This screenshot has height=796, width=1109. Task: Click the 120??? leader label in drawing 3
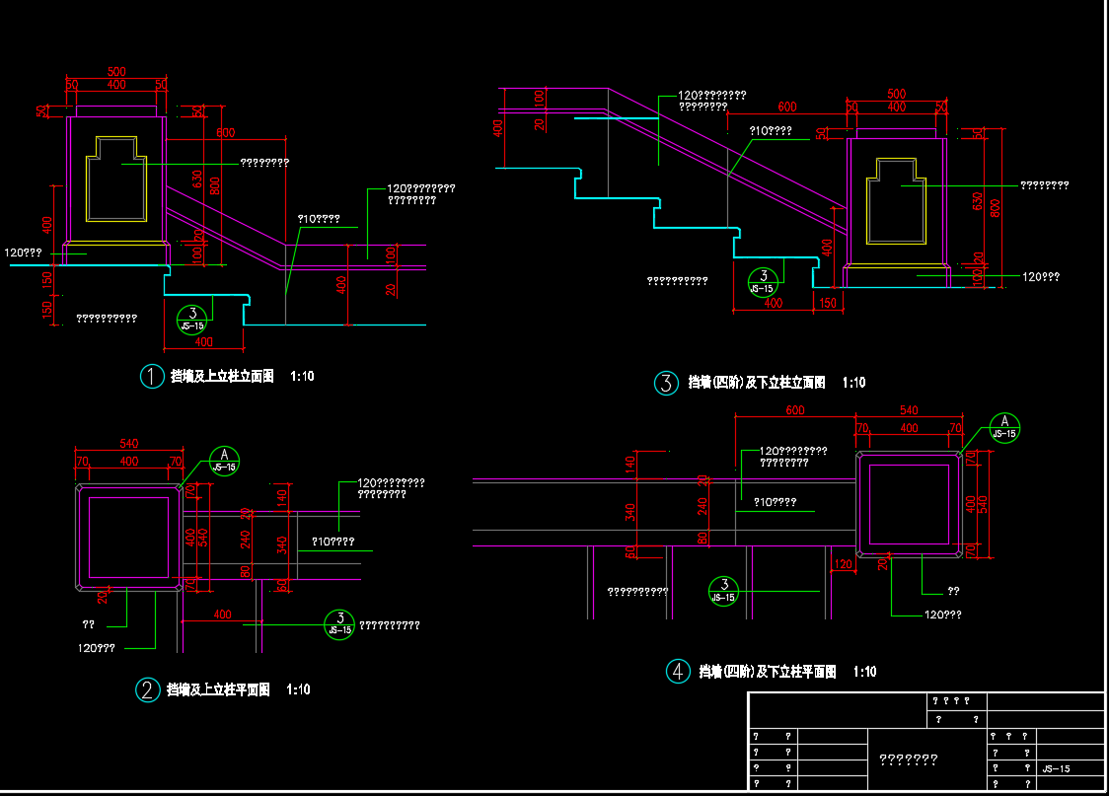point(1041,277)
